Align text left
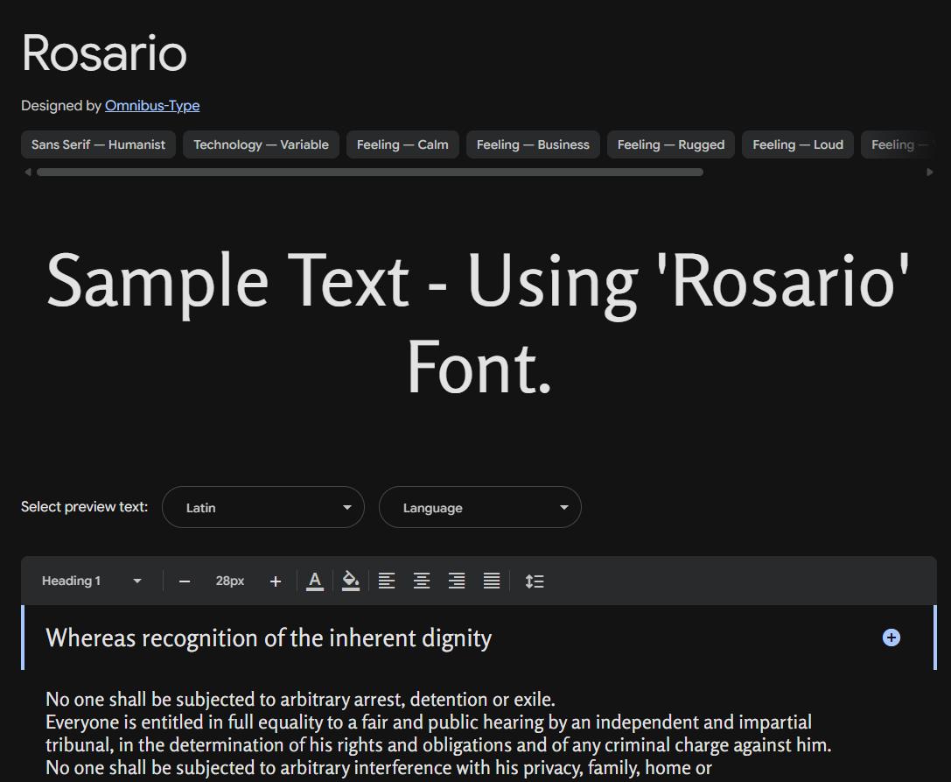This screenshot has height=782, width=951. click(387, 581)
